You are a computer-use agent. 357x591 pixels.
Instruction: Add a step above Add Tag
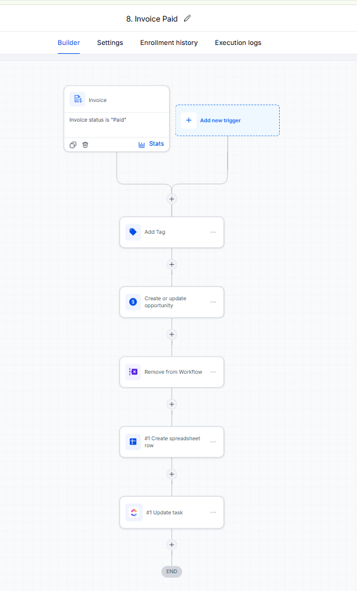point(172,199)
